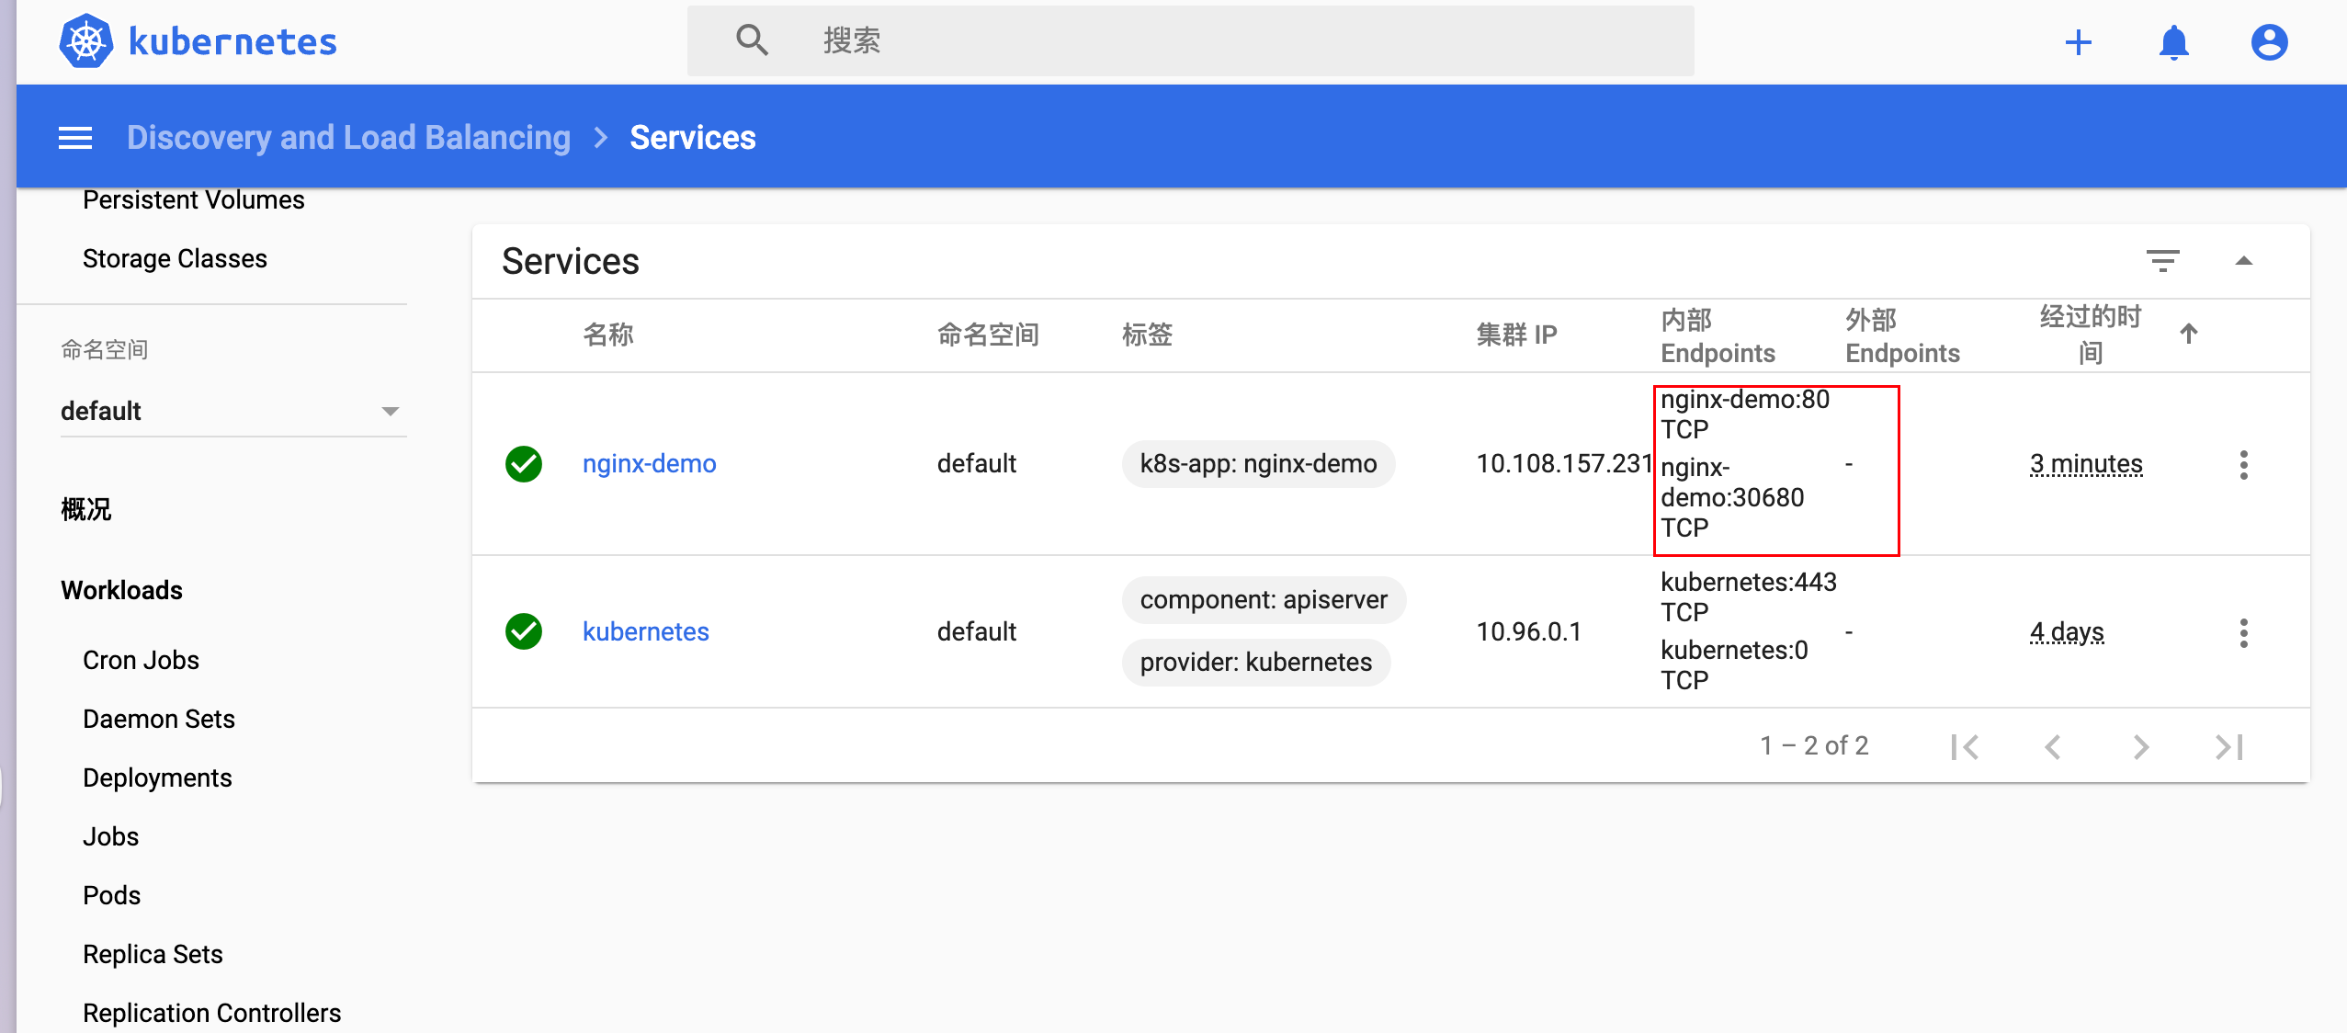Click Services card title

[x=571, y=261]
